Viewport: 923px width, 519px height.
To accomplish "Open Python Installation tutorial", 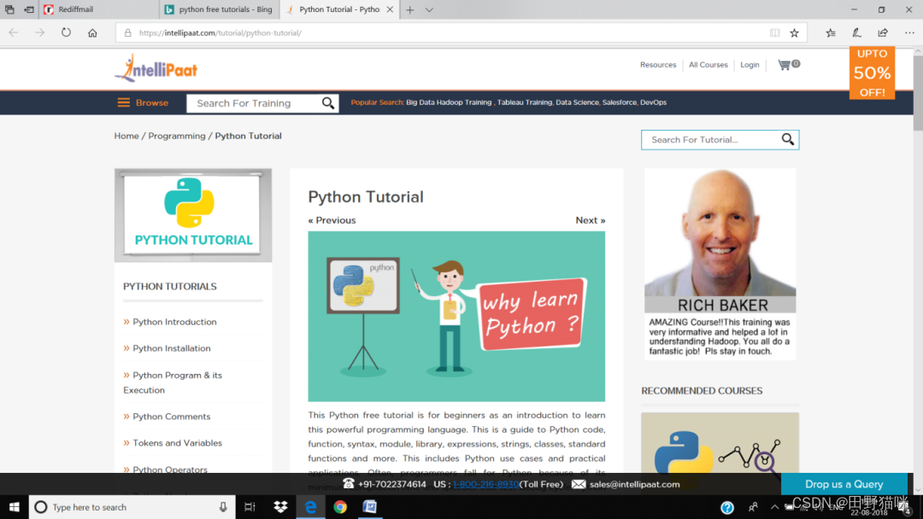I will tap(171, 348).
